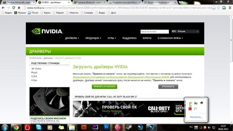Open the Chrome menu (three lines) icon
The image size is (233, 131).
tap(230, 8)
